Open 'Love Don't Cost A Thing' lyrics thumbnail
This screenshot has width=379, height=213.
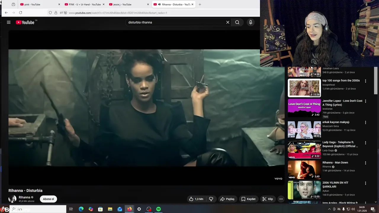304,108
